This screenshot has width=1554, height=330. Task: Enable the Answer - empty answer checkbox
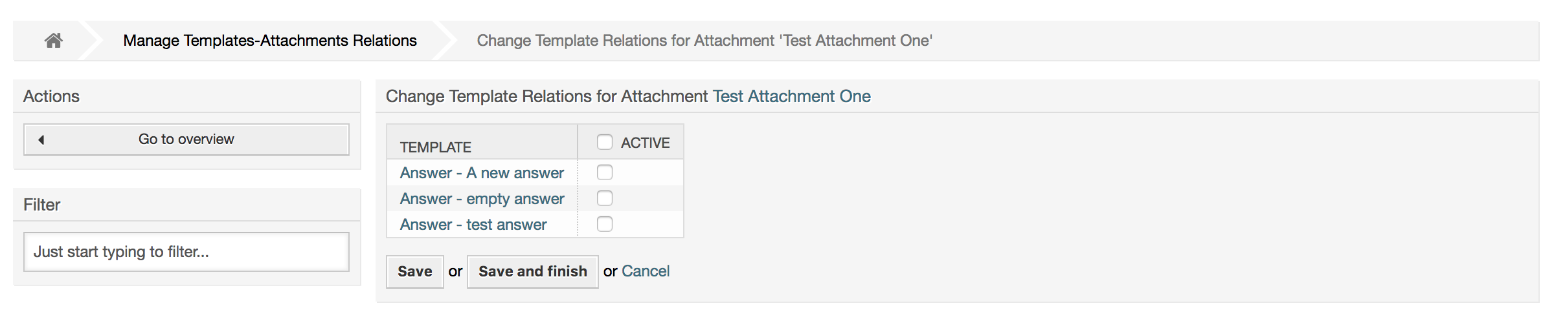pos(605,198)
